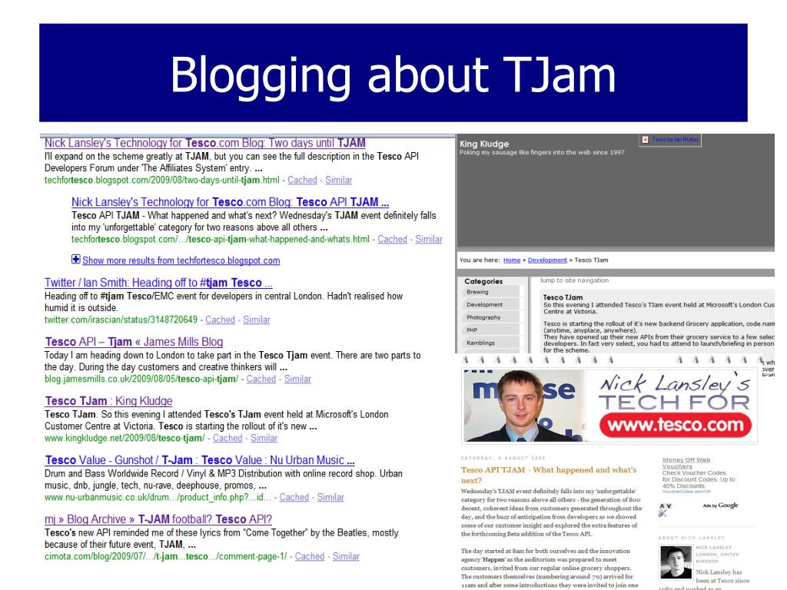Open 'Money Off Web Vouchers' ad link
Viewport: 787px width, 590px height.
click(686, 463)
